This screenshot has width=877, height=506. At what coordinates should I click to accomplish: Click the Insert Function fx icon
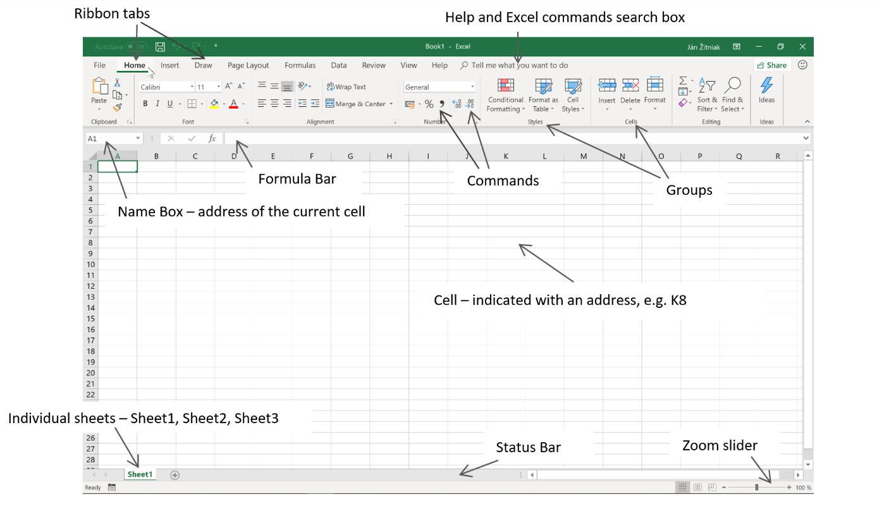[212, 139]
